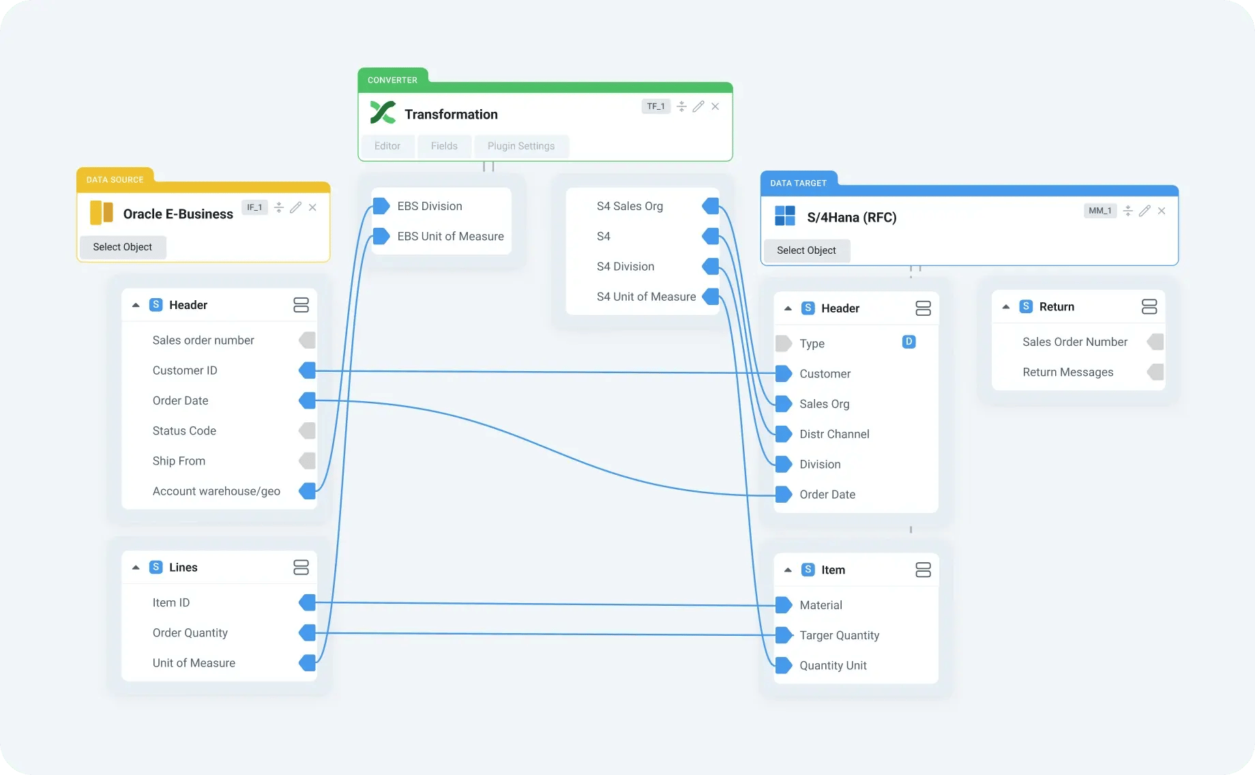Image resolution: width=1255 pixels, height=775 pixels.
Task: Click the collapse icon on the S/4Hana card
Action: [x=1127, y=211]
